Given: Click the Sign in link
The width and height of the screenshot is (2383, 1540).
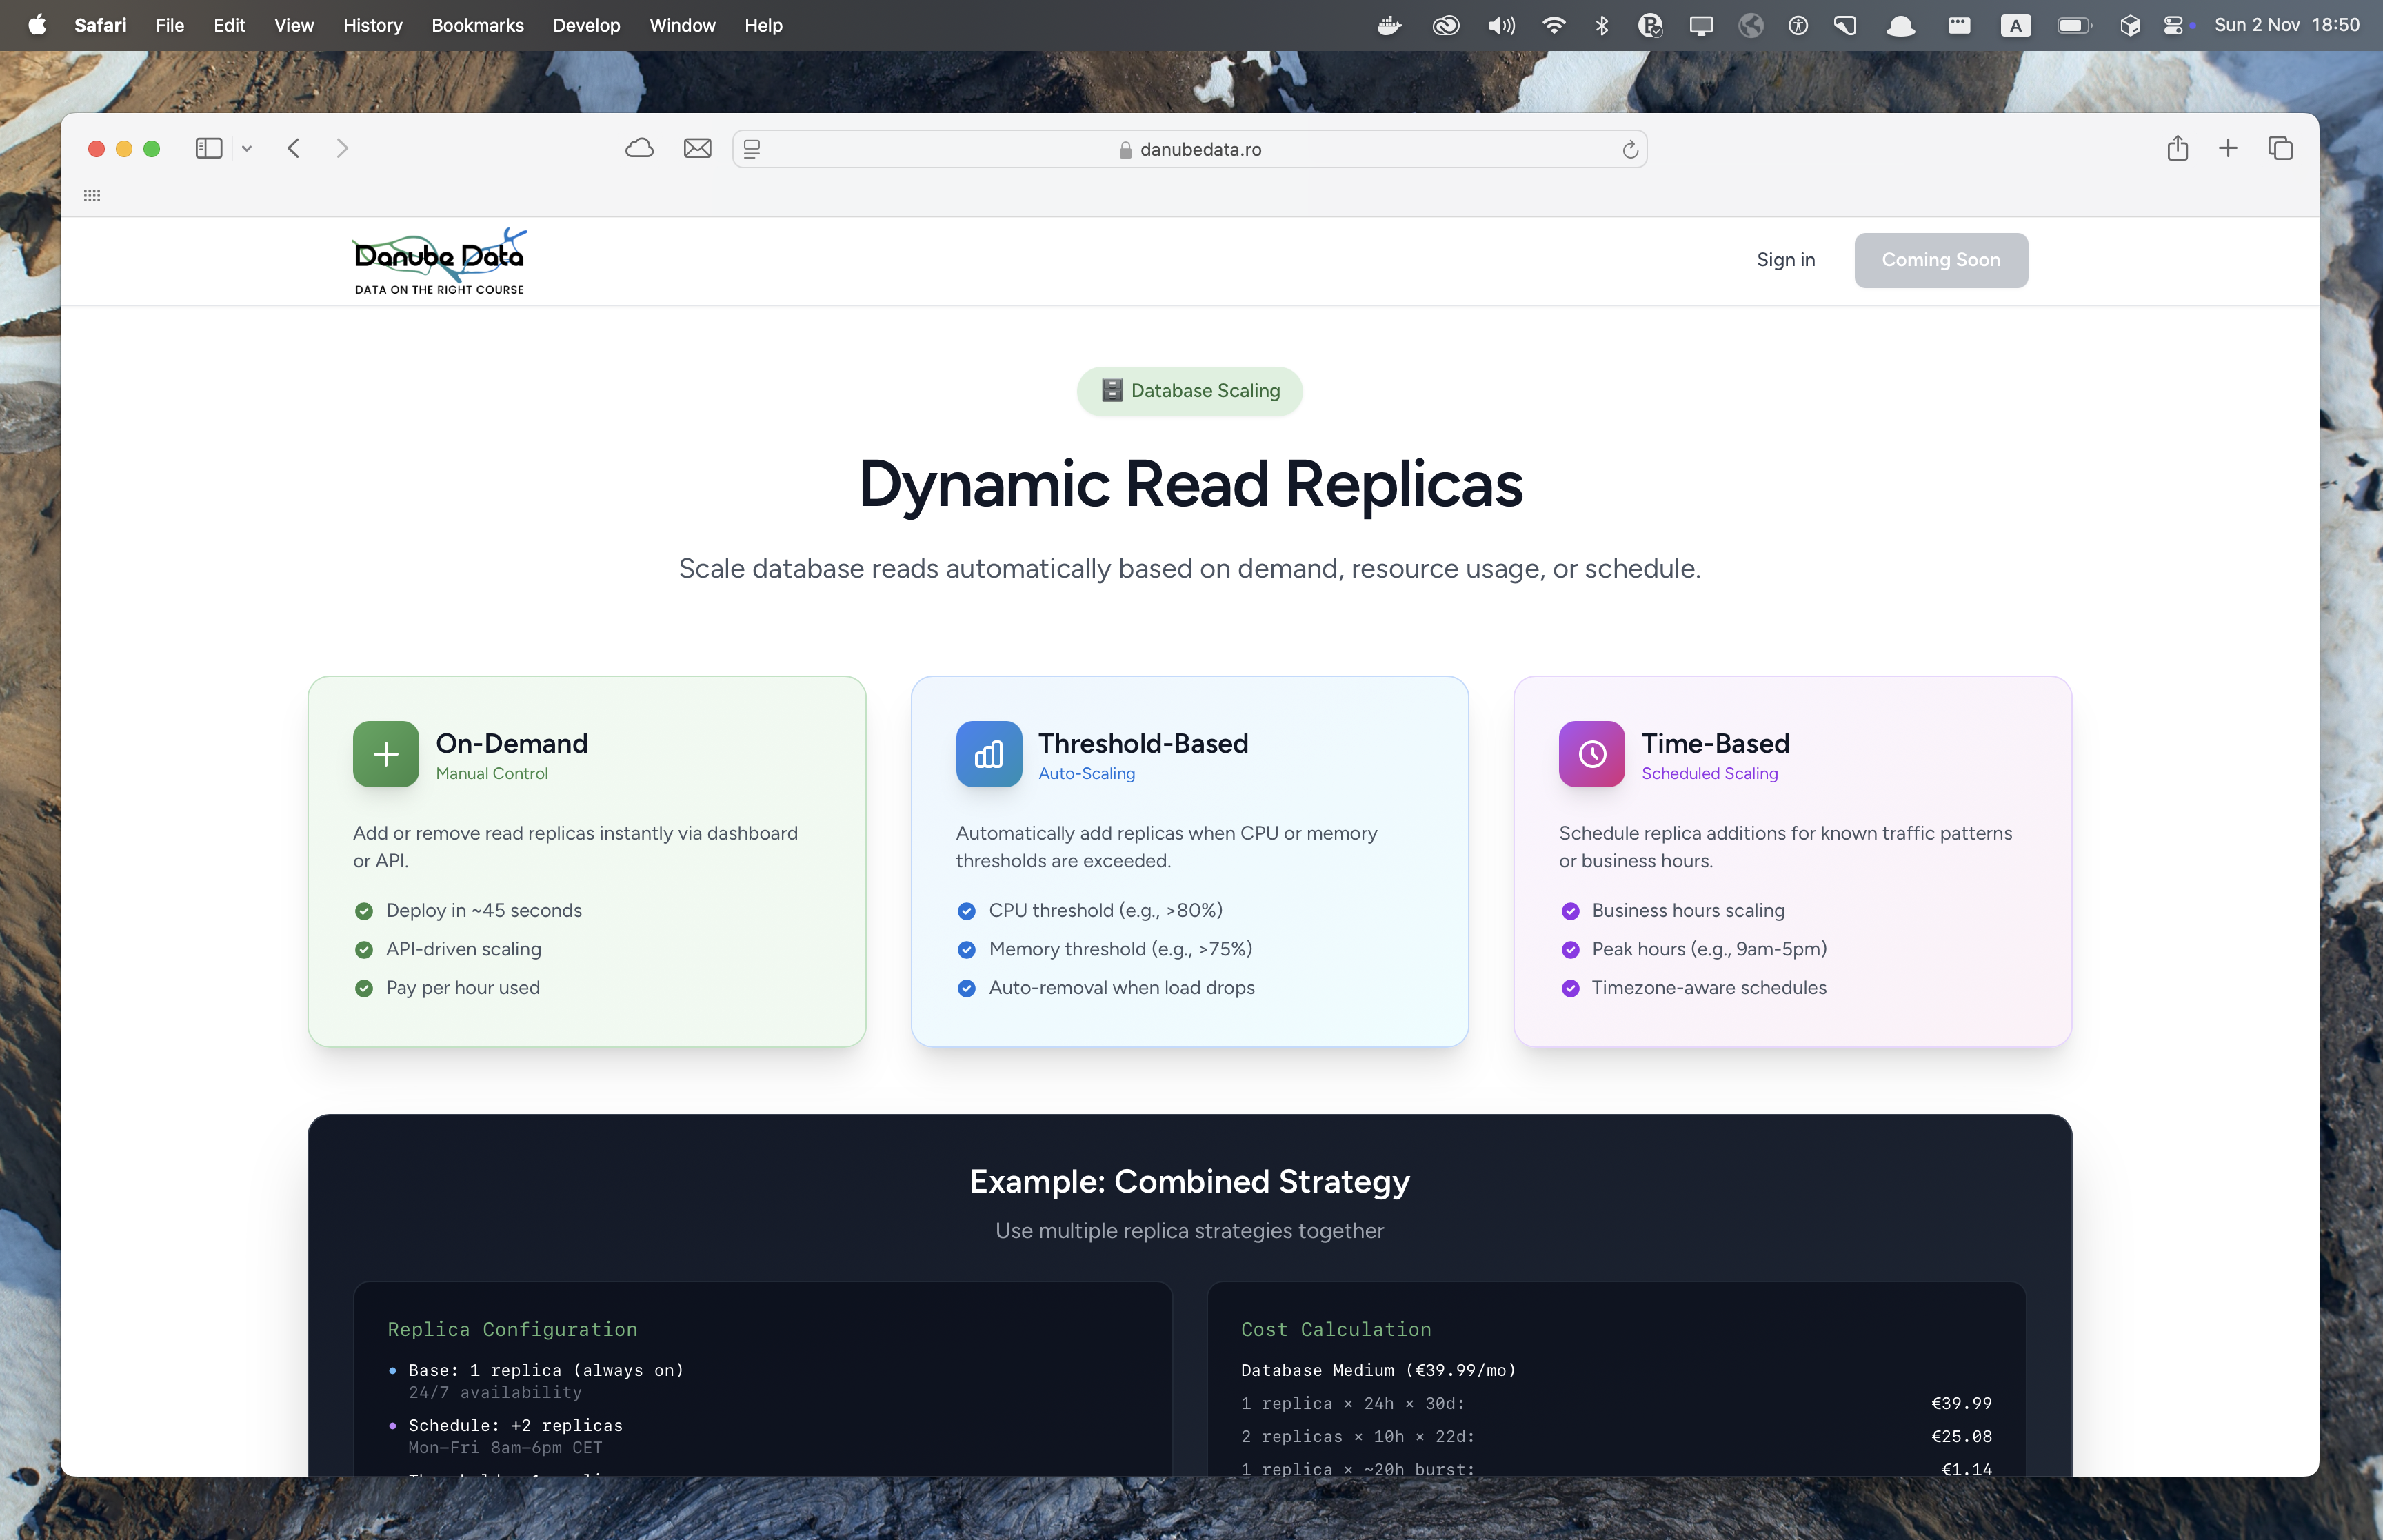Looking at the screenshot, I should point(1785,260).
